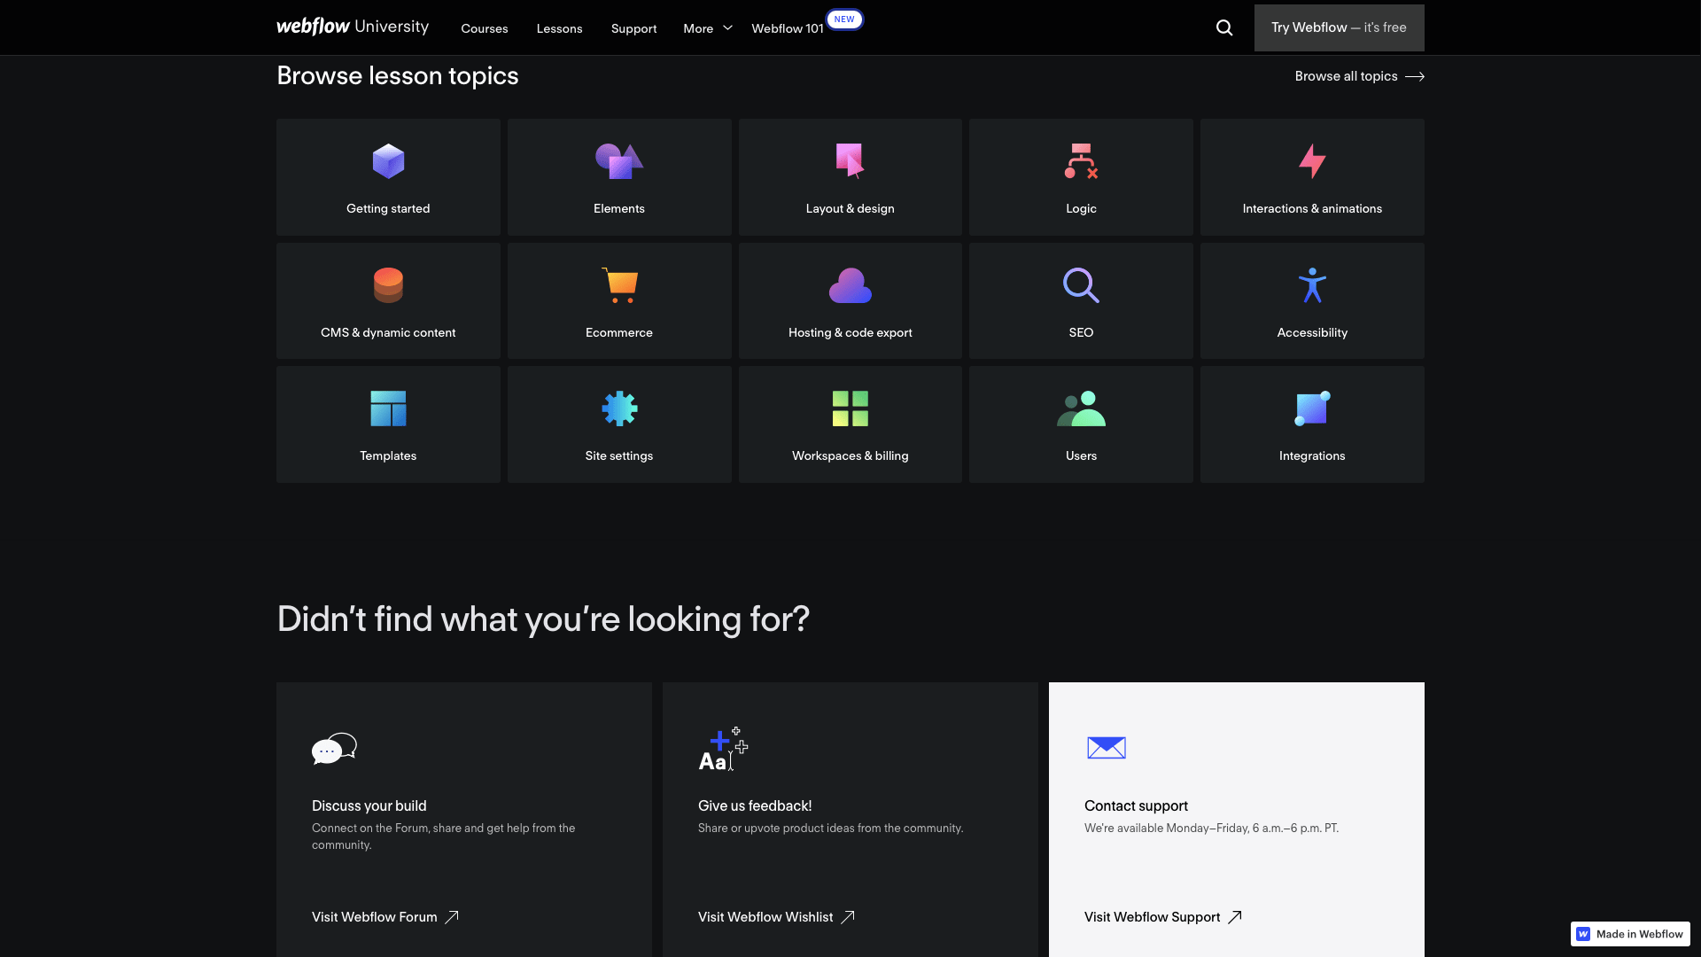1701x957 pixels.
Task: Click the Made in Webflow badge
Action: pos(1630,934)
